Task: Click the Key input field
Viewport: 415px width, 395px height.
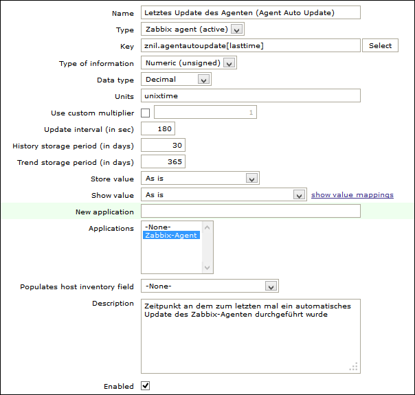Action: [250, 46]
